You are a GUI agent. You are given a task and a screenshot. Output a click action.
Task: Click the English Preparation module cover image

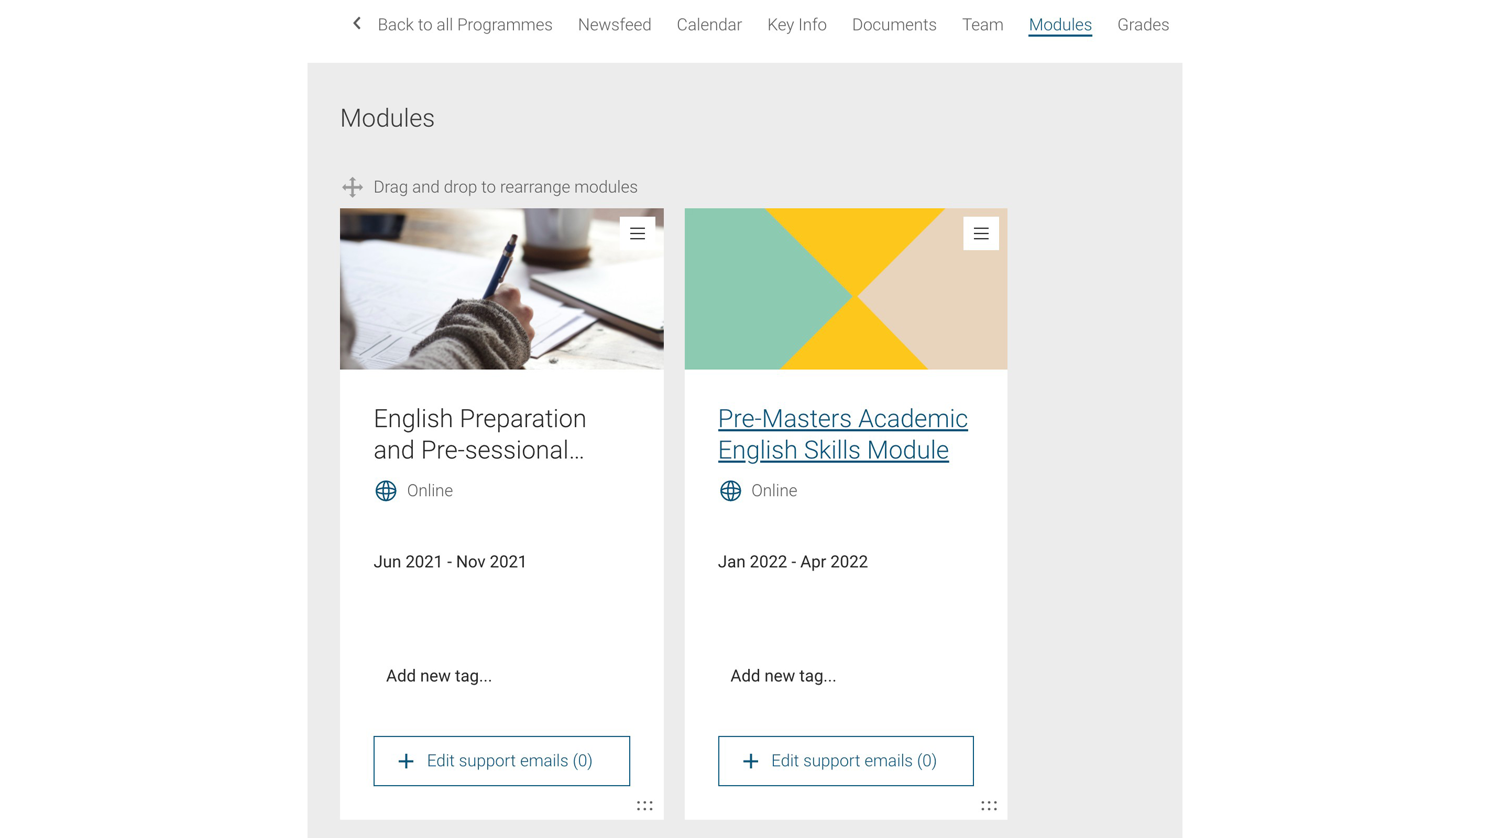click(501, 289)
